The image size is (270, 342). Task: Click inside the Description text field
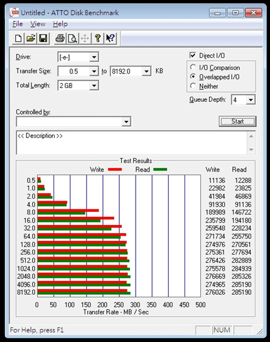tap(132, 143)
